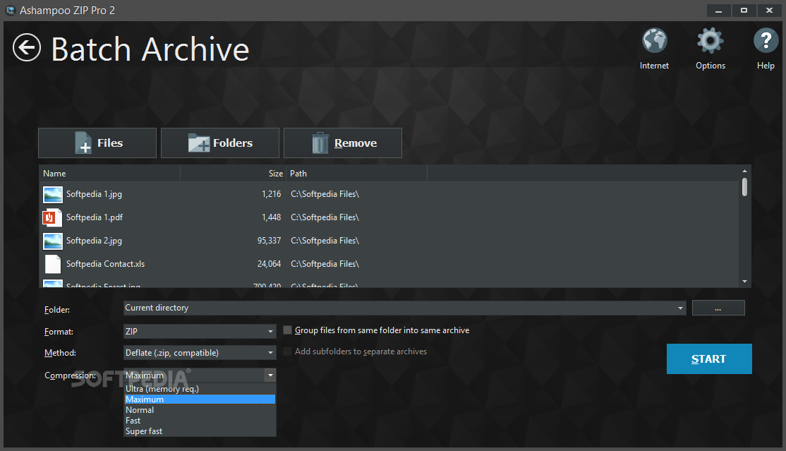Select the Softpedia 1.pdf file name

click(95, 217)
